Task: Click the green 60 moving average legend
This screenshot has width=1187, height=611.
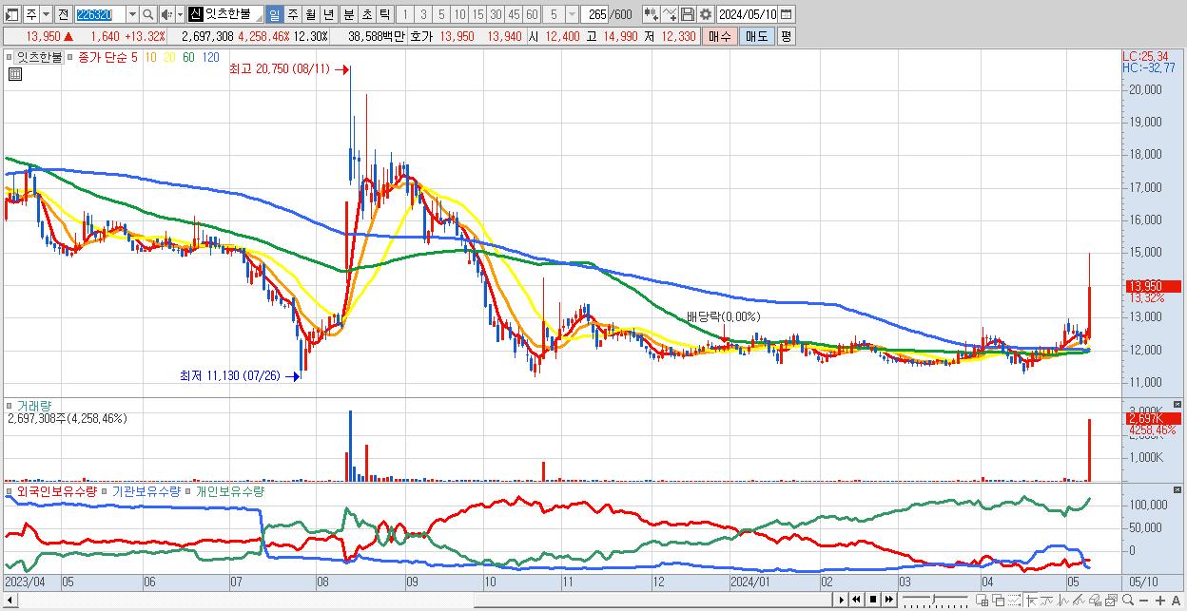Action: [x=188, y=57]
